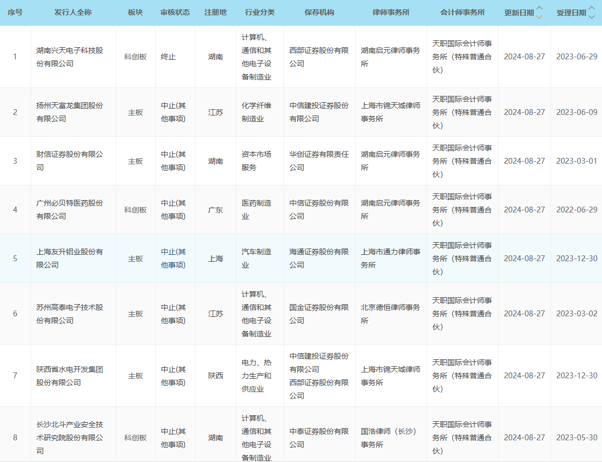Sort 更新日期 column ascending

(539, 7)
